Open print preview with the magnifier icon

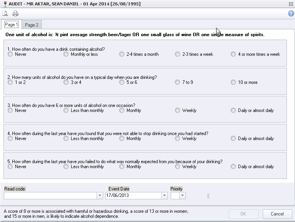click(x=5, y=13)
